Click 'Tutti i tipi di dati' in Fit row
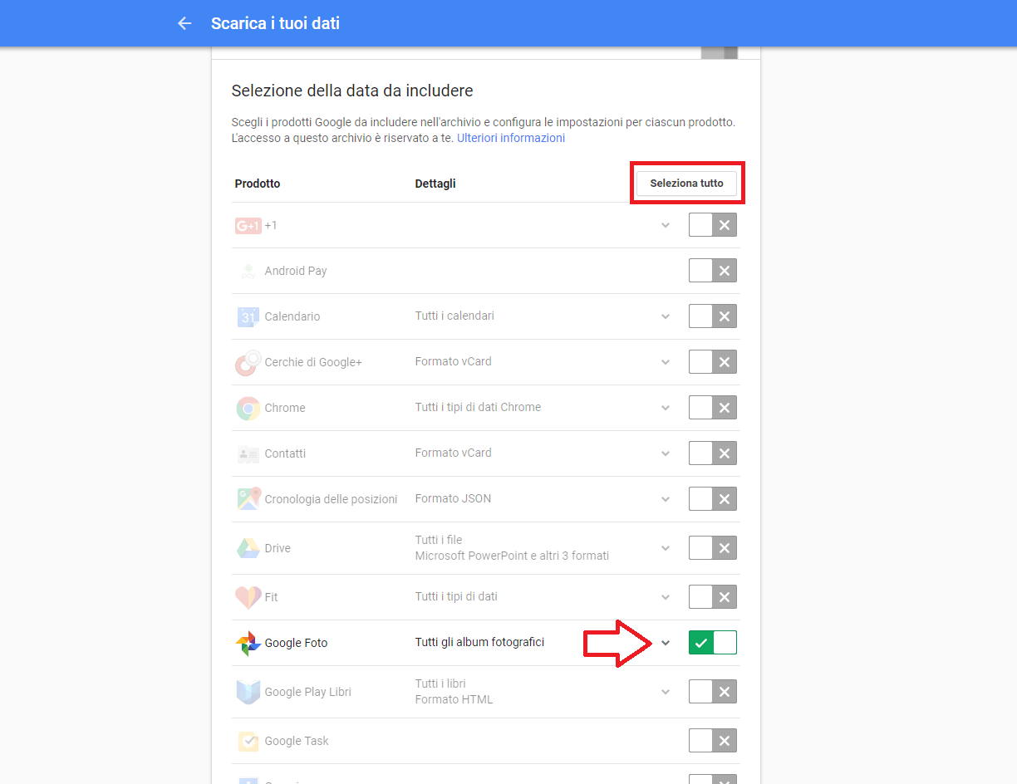 [456, 596]
